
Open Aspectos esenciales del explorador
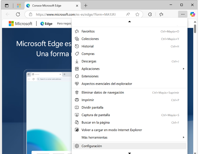point(130,84)
